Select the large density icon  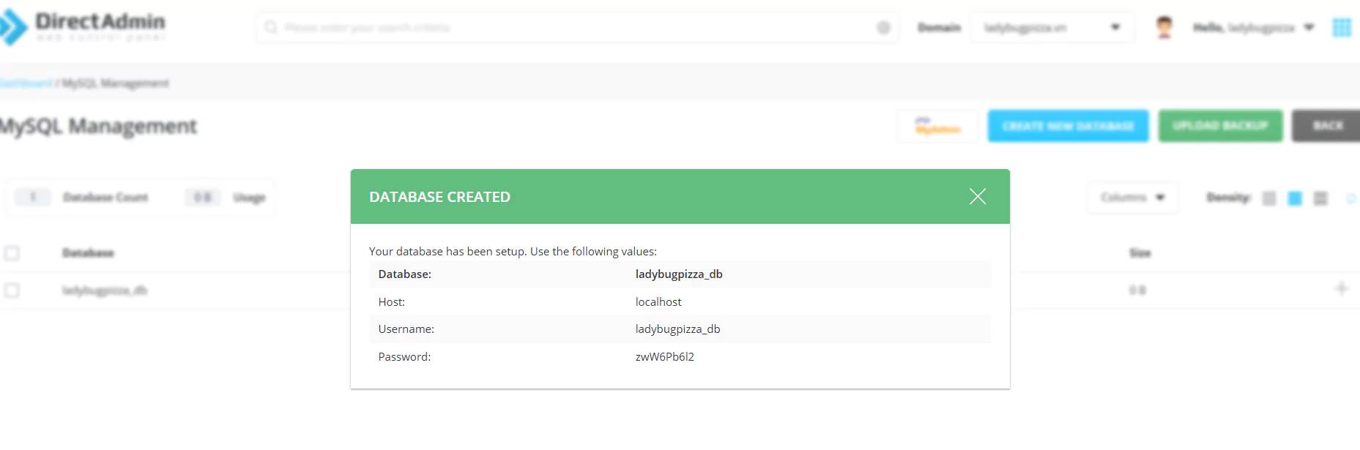[1320, 198]
